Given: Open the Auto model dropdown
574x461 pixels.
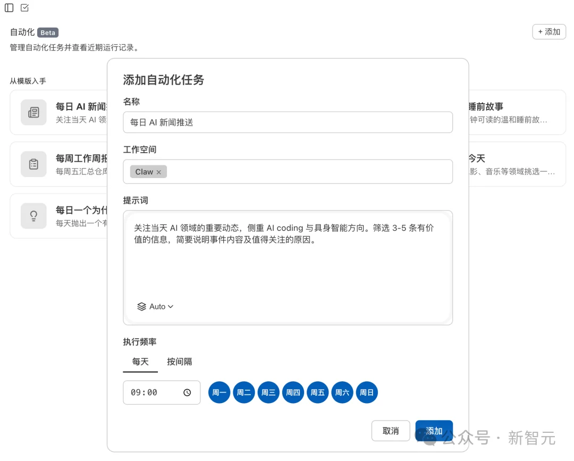Looking at the screenshot, I should (x=155, y=306).
